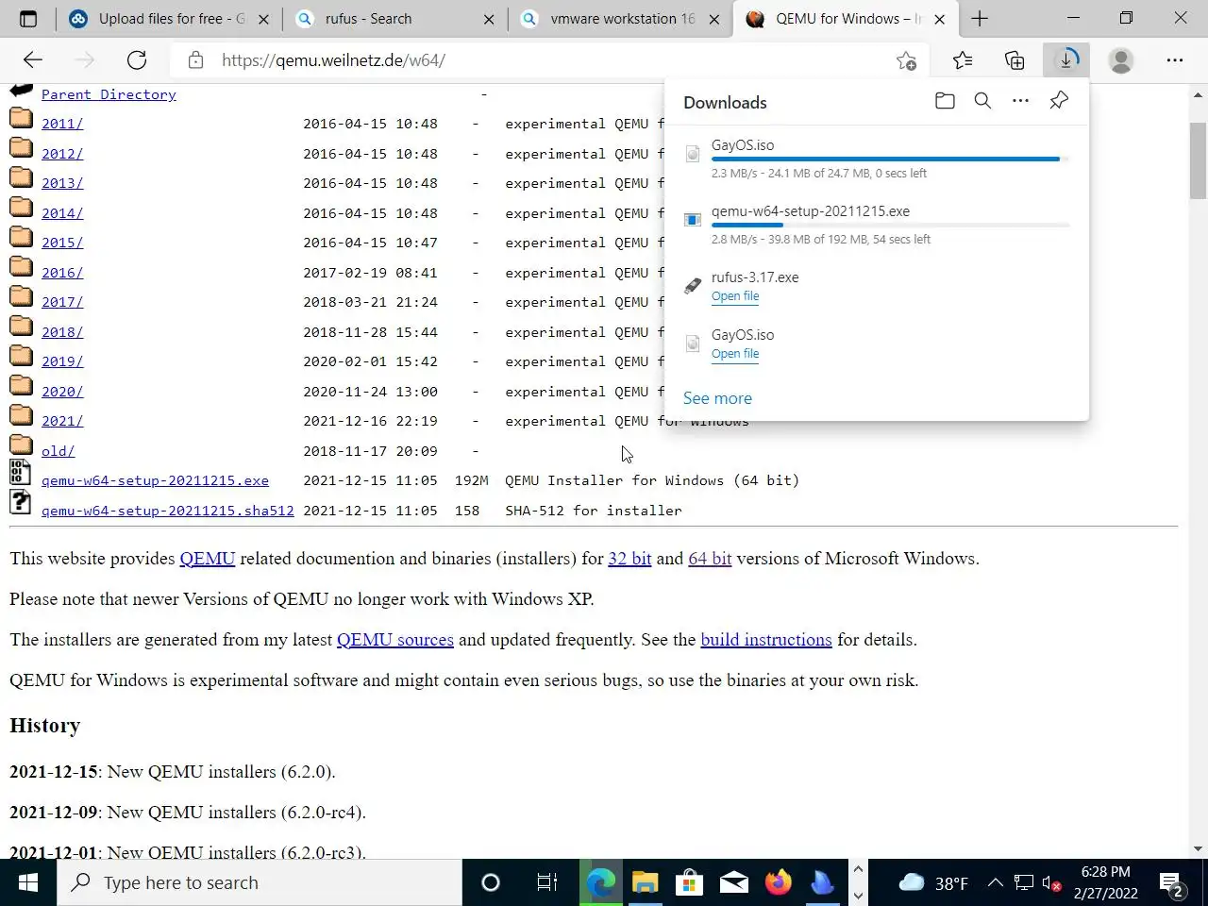Viewport: 1208px width, 906px height.
Task: Click the page vertical scrollbar thumb
Action: (x=1198, y=160)
